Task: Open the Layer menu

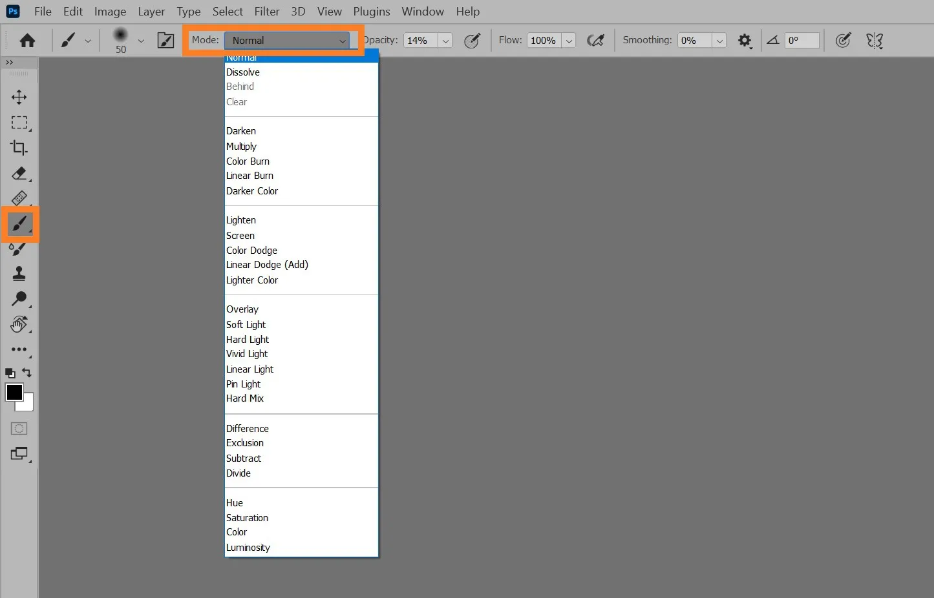Action: (151, 12)
